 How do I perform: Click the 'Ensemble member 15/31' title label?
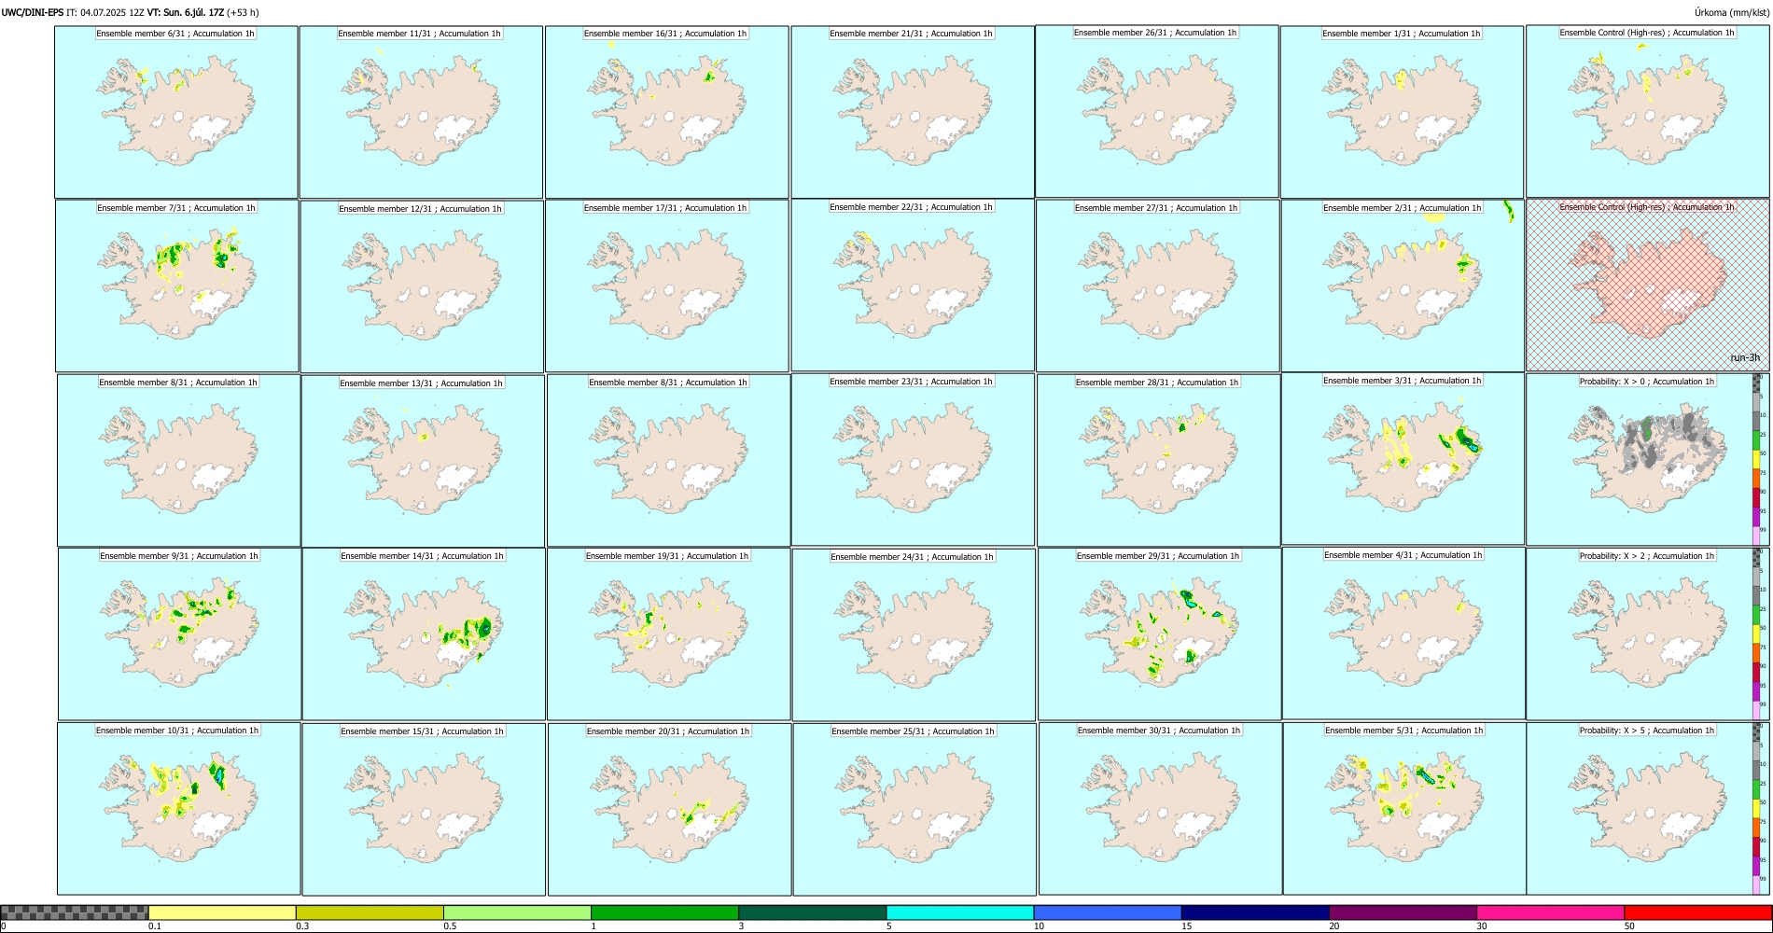422,731
